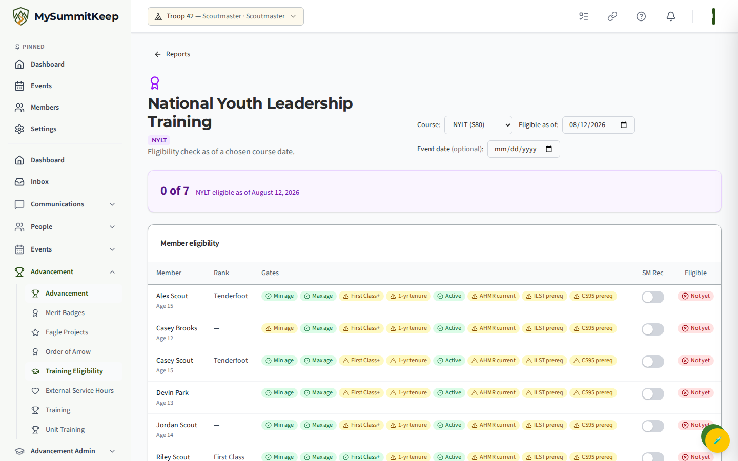Open Training item under Advancement
This screenshot has height=461, width=738.
tap(74, 410)
